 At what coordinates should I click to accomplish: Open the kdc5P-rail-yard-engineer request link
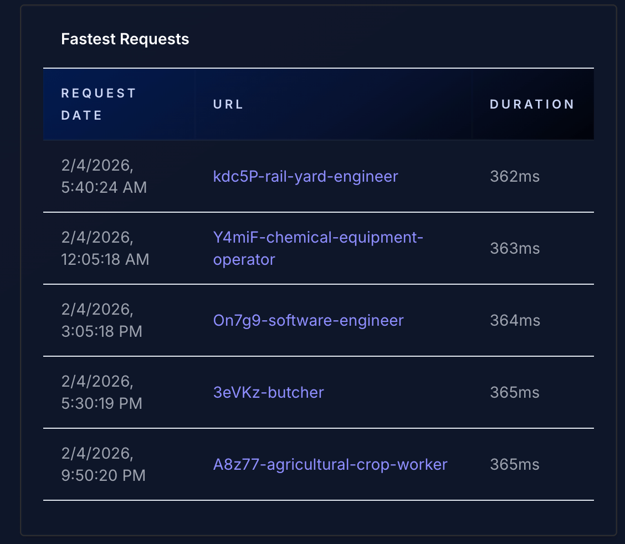pyautogui.click(x=305, y=176)
